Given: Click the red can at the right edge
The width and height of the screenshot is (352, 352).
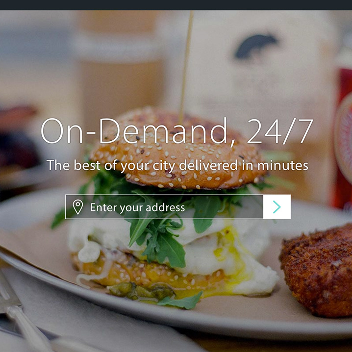Looking at the screenshot, I should coord(342,139).
